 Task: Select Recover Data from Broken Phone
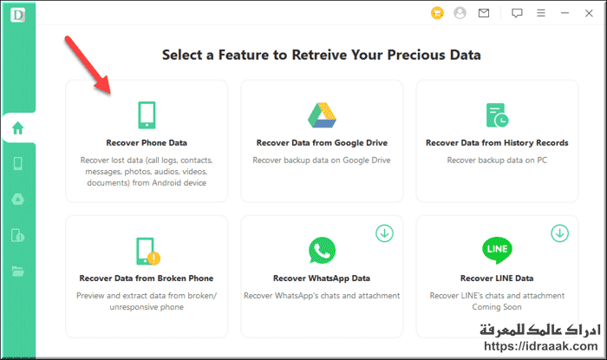point(147,277)
